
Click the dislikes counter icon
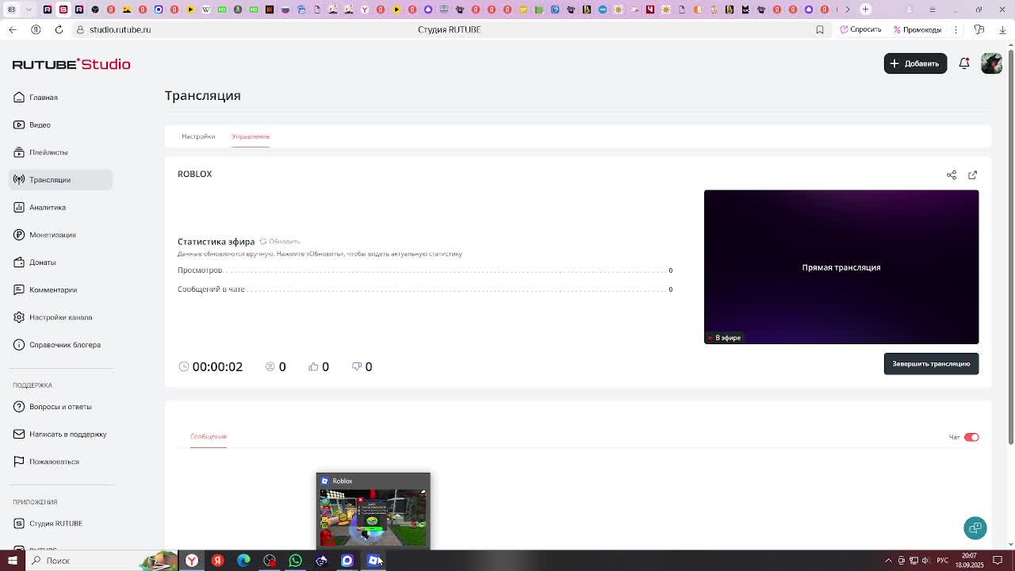[x=357, y=366]
